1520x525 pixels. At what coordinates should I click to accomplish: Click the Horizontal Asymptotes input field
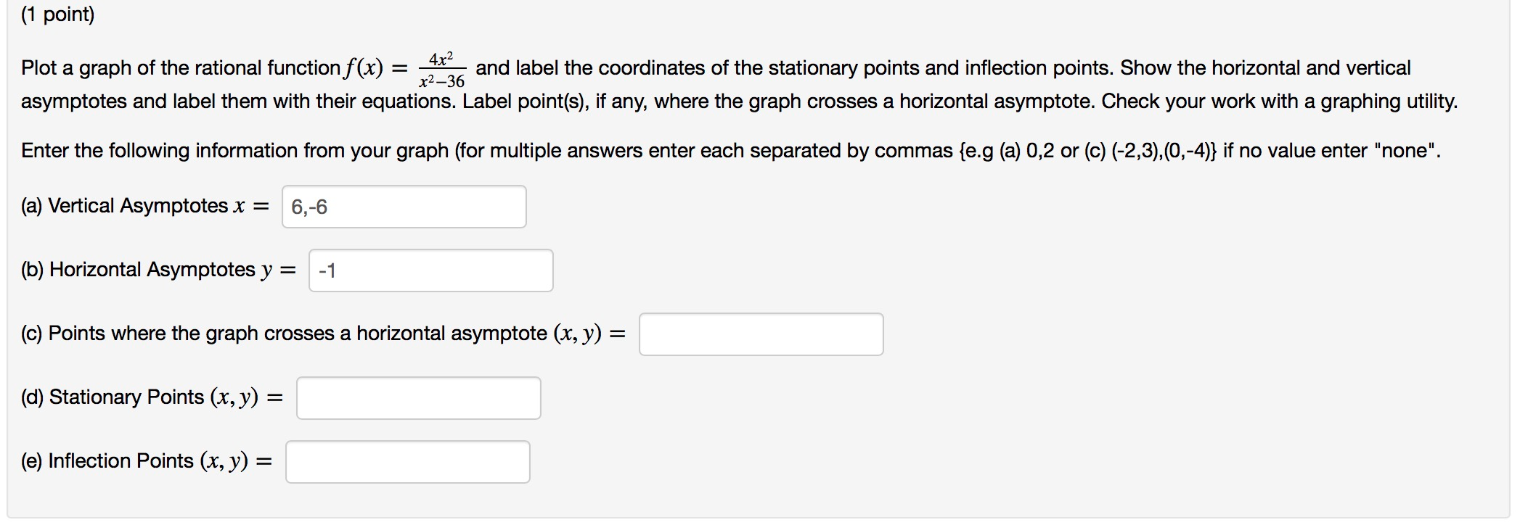[x=430, y=270]
